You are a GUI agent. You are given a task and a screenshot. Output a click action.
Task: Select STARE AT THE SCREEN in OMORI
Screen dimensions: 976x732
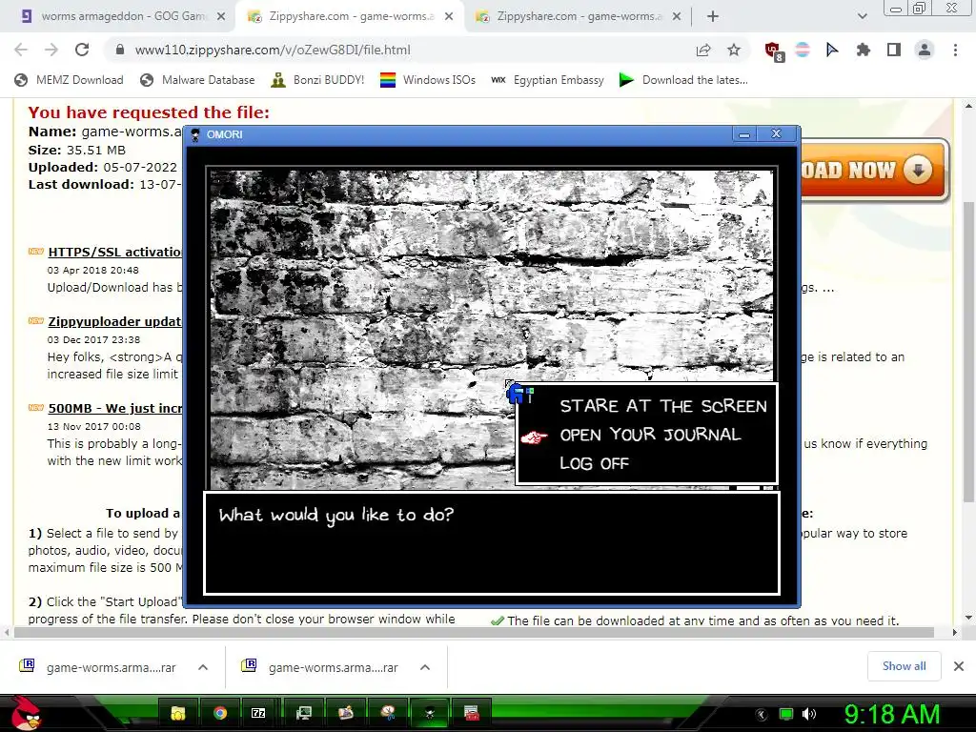(x=663, y=406)
